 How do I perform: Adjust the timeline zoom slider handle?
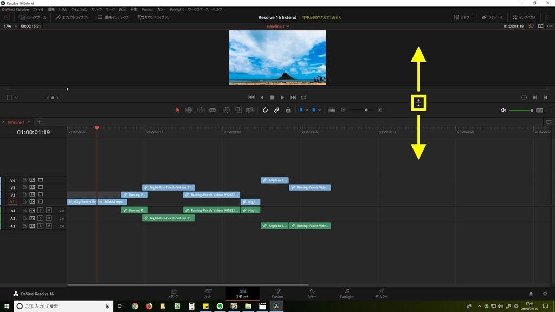coord(366,110)
